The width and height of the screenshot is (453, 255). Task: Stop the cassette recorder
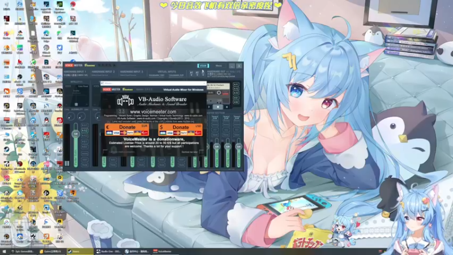pyautogui.click(x=218, y=107)
